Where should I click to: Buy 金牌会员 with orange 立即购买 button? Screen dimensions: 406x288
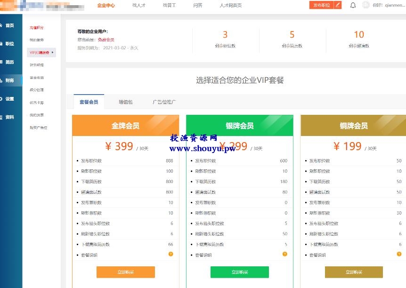tap(126, 272)
